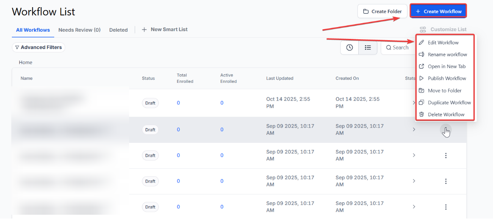Image resolution: width=493 pixels, height=224 pixels.
Task: Expand stats chevron in first workflow row
Action: (414, 103)
